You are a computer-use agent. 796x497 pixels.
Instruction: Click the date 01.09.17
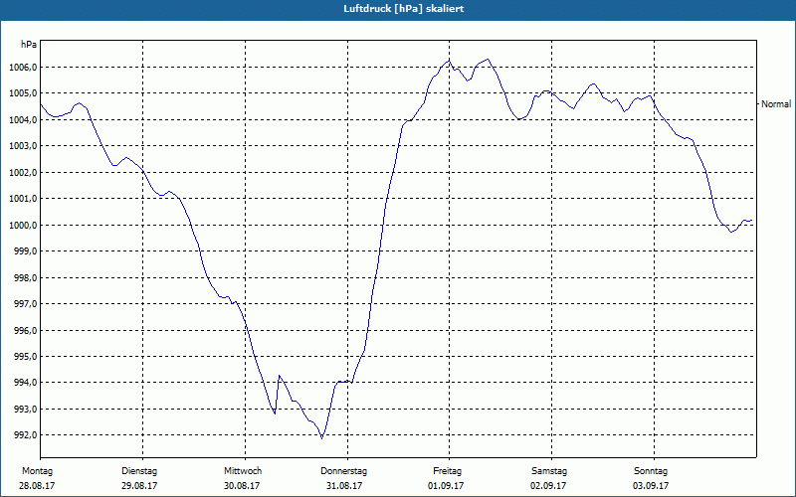pyautogui.click(x=446, y=486)
